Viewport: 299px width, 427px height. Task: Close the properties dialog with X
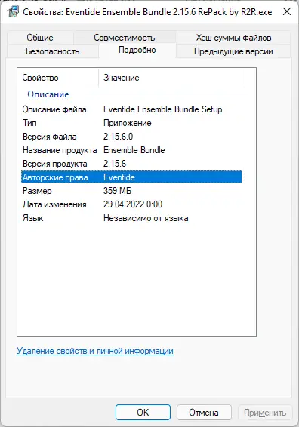287,12
